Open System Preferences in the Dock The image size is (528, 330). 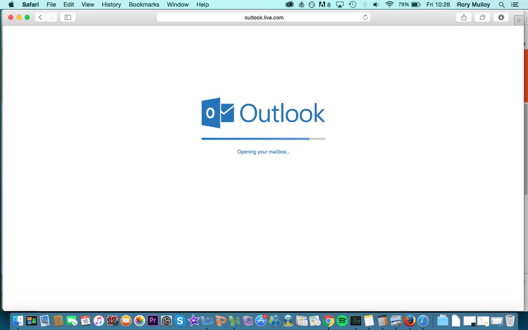(166, 320)
